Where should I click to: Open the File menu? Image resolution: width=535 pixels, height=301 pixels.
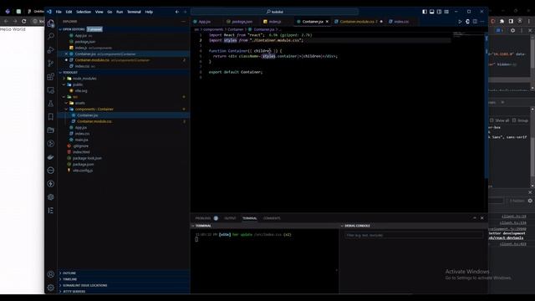[59, 12]
